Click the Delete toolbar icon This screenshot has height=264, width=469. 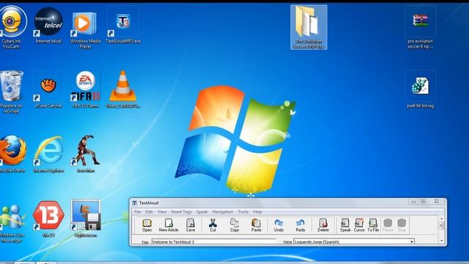tap(323, 225)
